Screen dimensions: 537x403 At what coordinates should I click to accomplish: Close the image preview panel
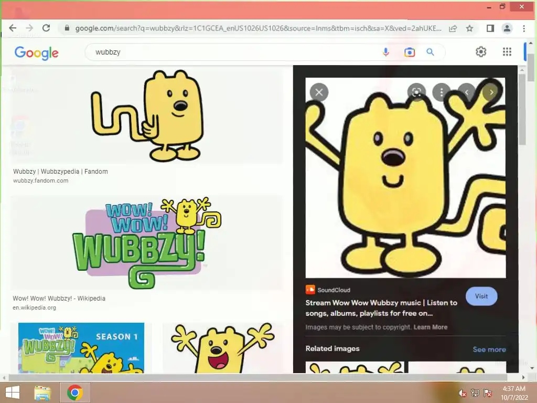pos(319,92)
